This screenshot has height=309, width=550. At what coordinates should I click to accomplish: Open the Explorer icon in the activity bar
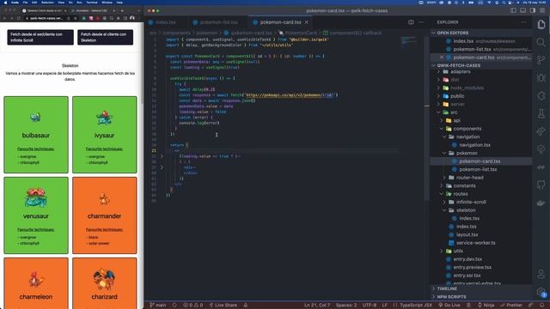(x=541, y=24)
